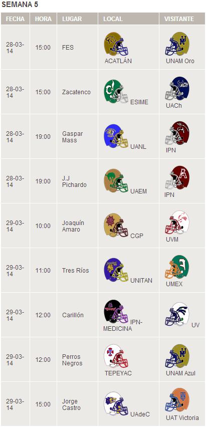Select the green UMEX helmet icon

[177, 267]
